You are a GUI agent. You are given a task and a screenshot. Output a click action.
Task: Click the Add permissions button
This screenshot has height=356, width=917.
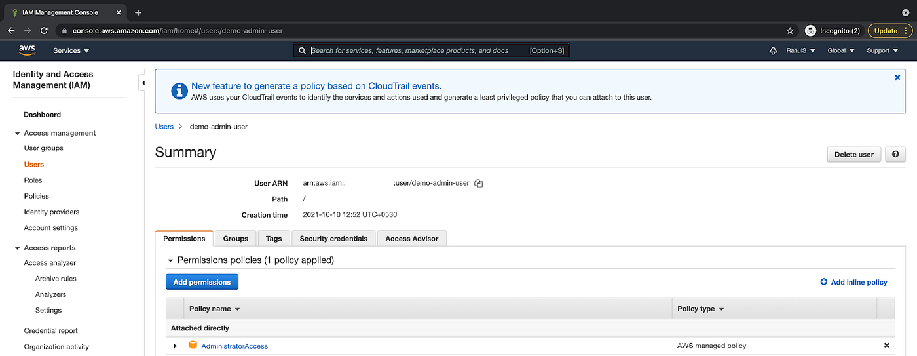point(202,282)
